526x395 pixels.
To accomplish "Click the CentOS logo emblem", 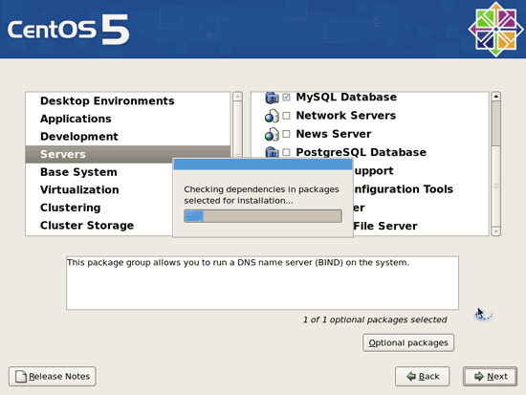I will (x=495, y=30).
